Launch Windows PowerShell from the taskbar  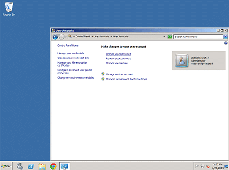31,166
